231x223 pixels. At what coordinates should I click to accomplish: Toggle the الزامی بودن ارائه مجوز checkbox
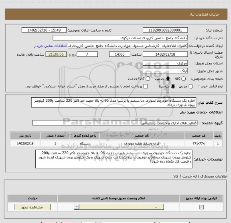click(201, 207)
